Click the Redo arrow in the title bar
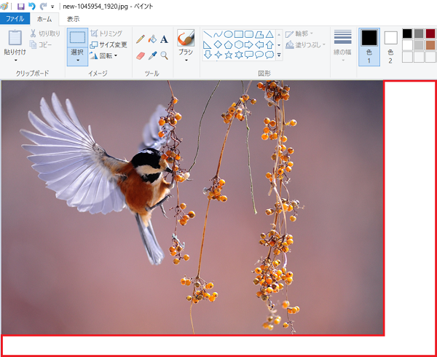This screenshot has height=357, width=437. (x=43, y=6)
